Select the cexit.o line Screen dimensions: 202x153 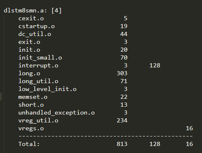[x=31, y=18]
